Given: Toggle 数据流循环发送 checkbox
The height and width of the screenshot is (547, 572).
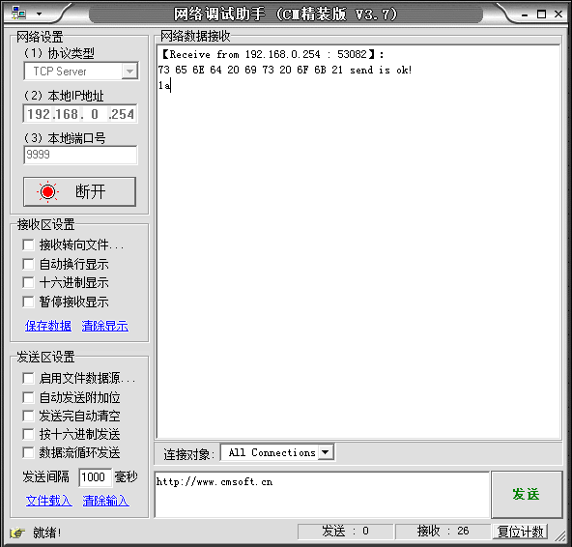Looking at the screenshot, I should 28,453.
